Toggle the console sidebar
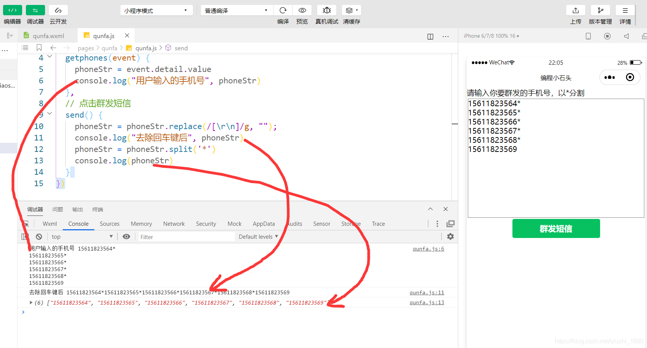 (25, 237)
